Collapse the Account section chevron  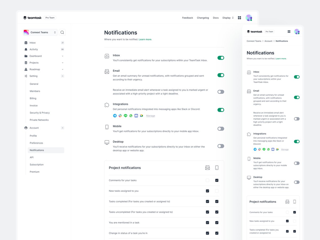[x=62, y=128]
